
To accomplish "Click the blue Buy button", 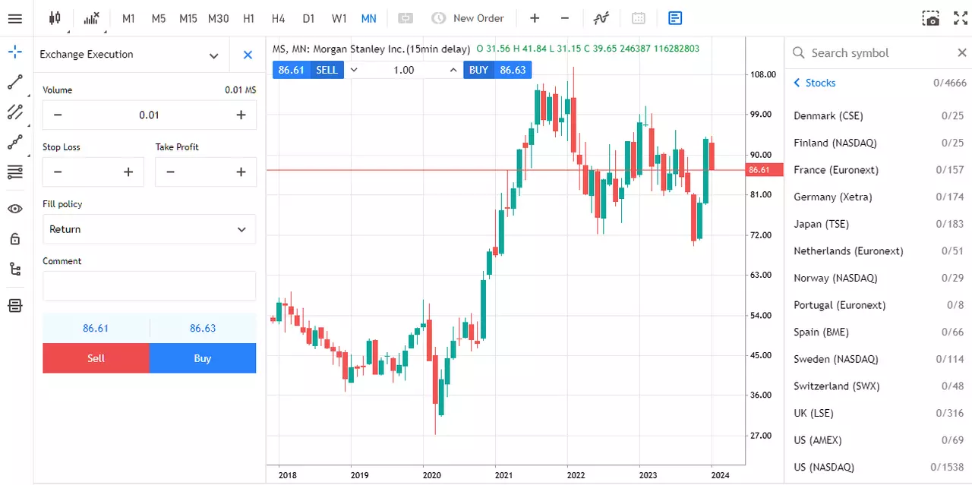I will (203, 358).
